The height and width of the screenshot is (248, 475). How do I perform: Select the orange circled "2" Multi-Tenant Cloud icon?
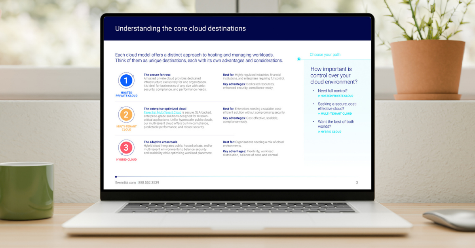point(126,115)
